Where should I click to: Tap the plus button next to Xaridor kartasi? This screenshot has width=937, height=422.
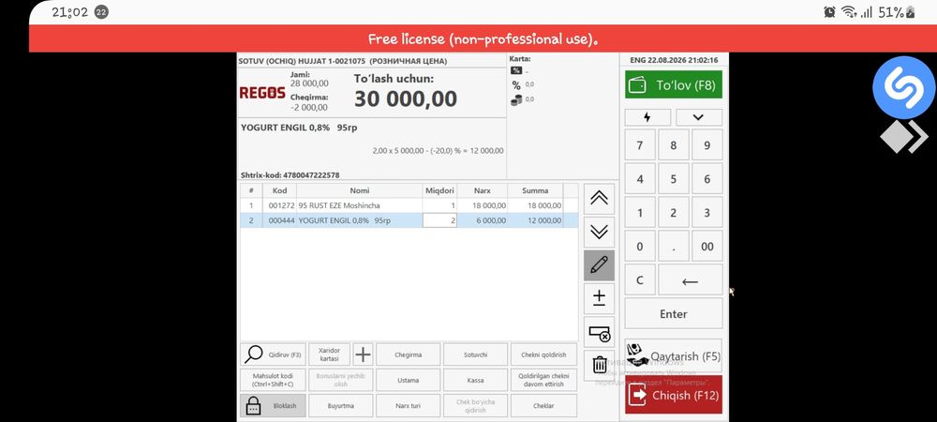coord(363,354)
